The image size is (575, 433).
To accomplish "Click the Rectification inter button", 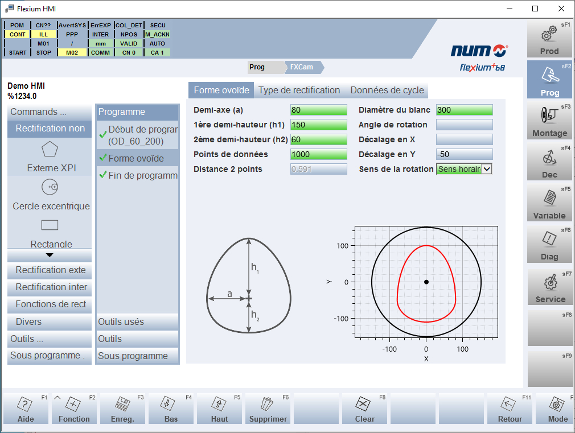I will 50,287.
